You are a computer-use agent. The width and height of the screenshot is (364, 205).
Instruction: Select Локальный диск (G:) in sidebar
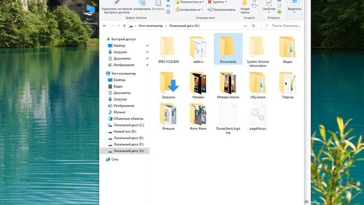tap(125, 151)
